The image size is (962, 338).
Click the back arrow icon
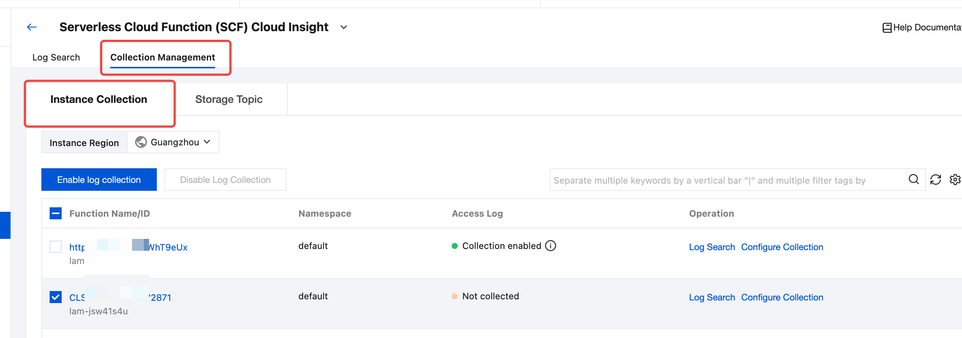pyautogui.click(x=32, y=27)
